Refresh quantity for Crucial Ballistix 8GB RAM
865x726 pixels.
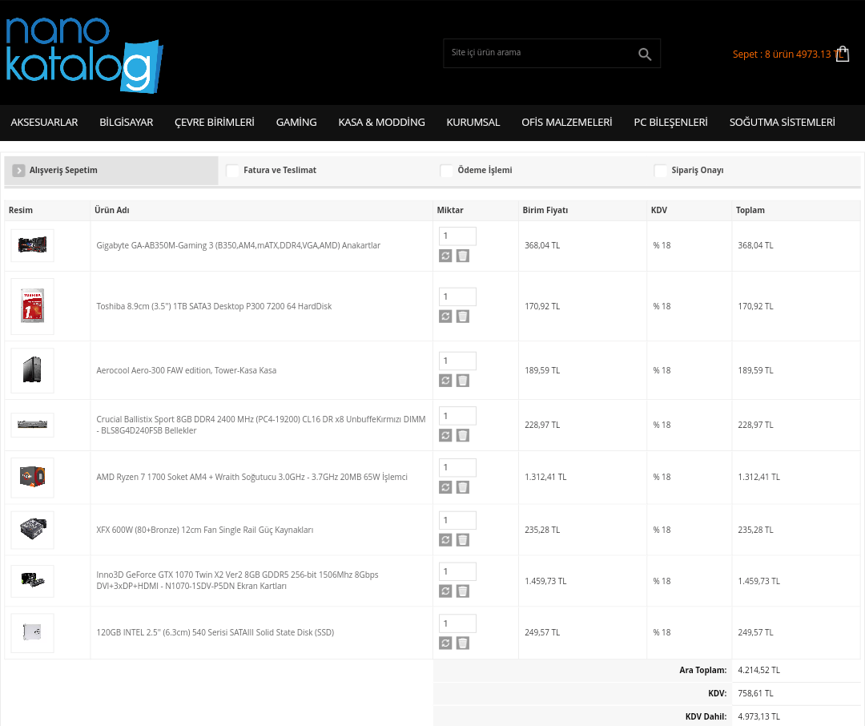tap(446, 436)
